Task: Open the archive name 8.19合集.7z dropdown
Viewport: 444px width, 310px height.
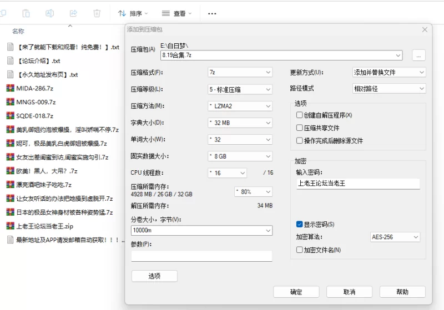Action: 281,55
